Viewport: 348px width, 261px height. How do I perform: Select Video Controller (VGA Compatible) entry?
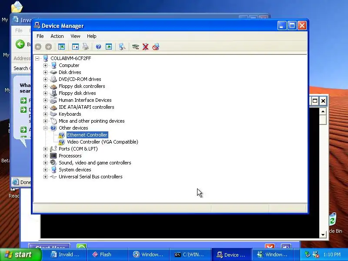(103, 142)
